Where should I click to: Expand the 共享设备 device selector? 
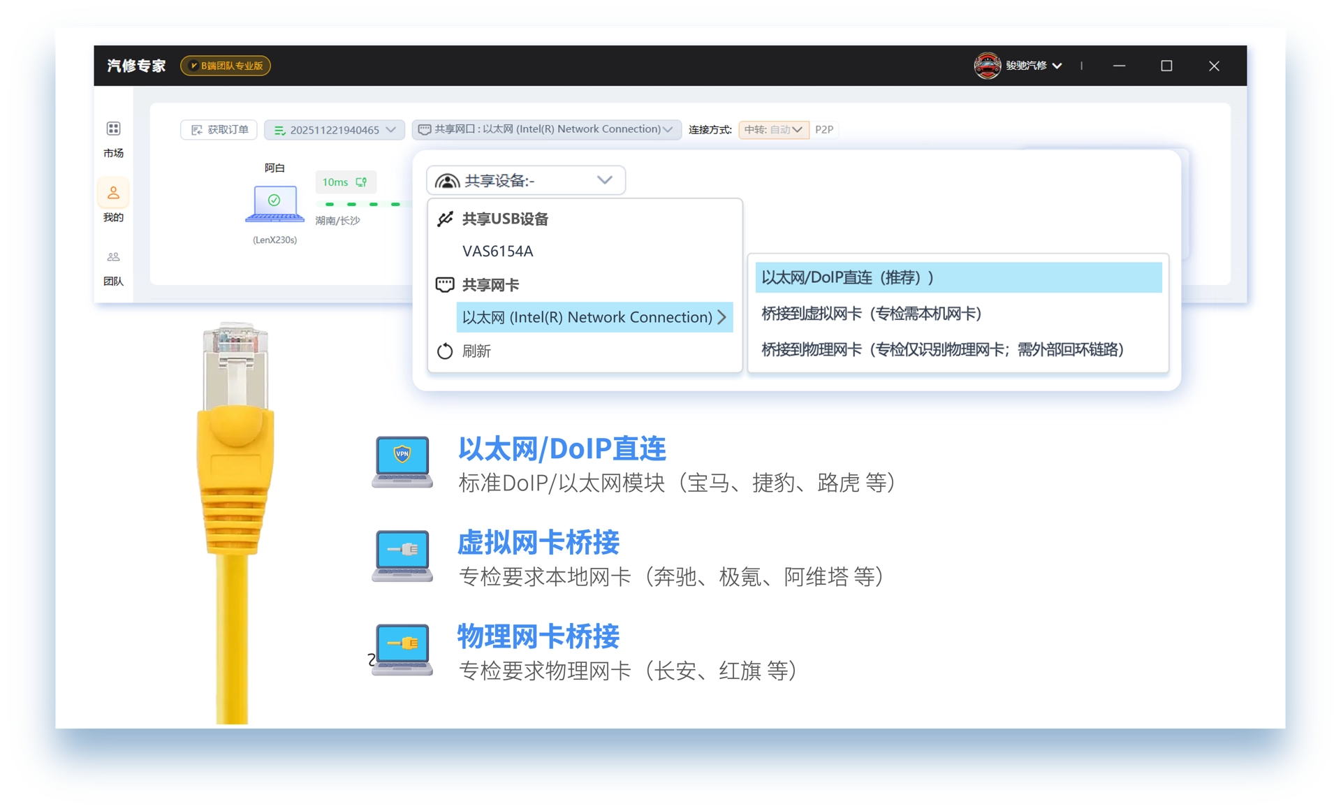pyautogui.click(x=525, y=181)
